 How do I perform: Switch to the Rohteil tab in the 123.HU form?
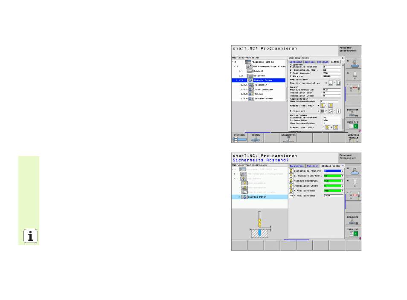coord(310,62)
